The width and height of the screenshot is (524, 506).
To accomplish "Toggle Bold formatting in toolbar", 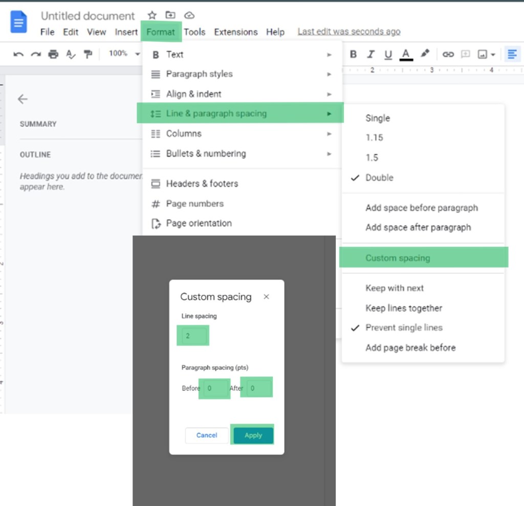I will 353,54.
